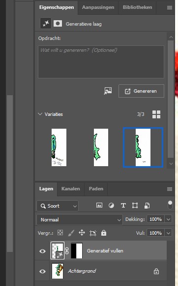This screenshot has height=286, width=178.
Task: Lock image pixels with brush icon
Action: click(71, 233)
